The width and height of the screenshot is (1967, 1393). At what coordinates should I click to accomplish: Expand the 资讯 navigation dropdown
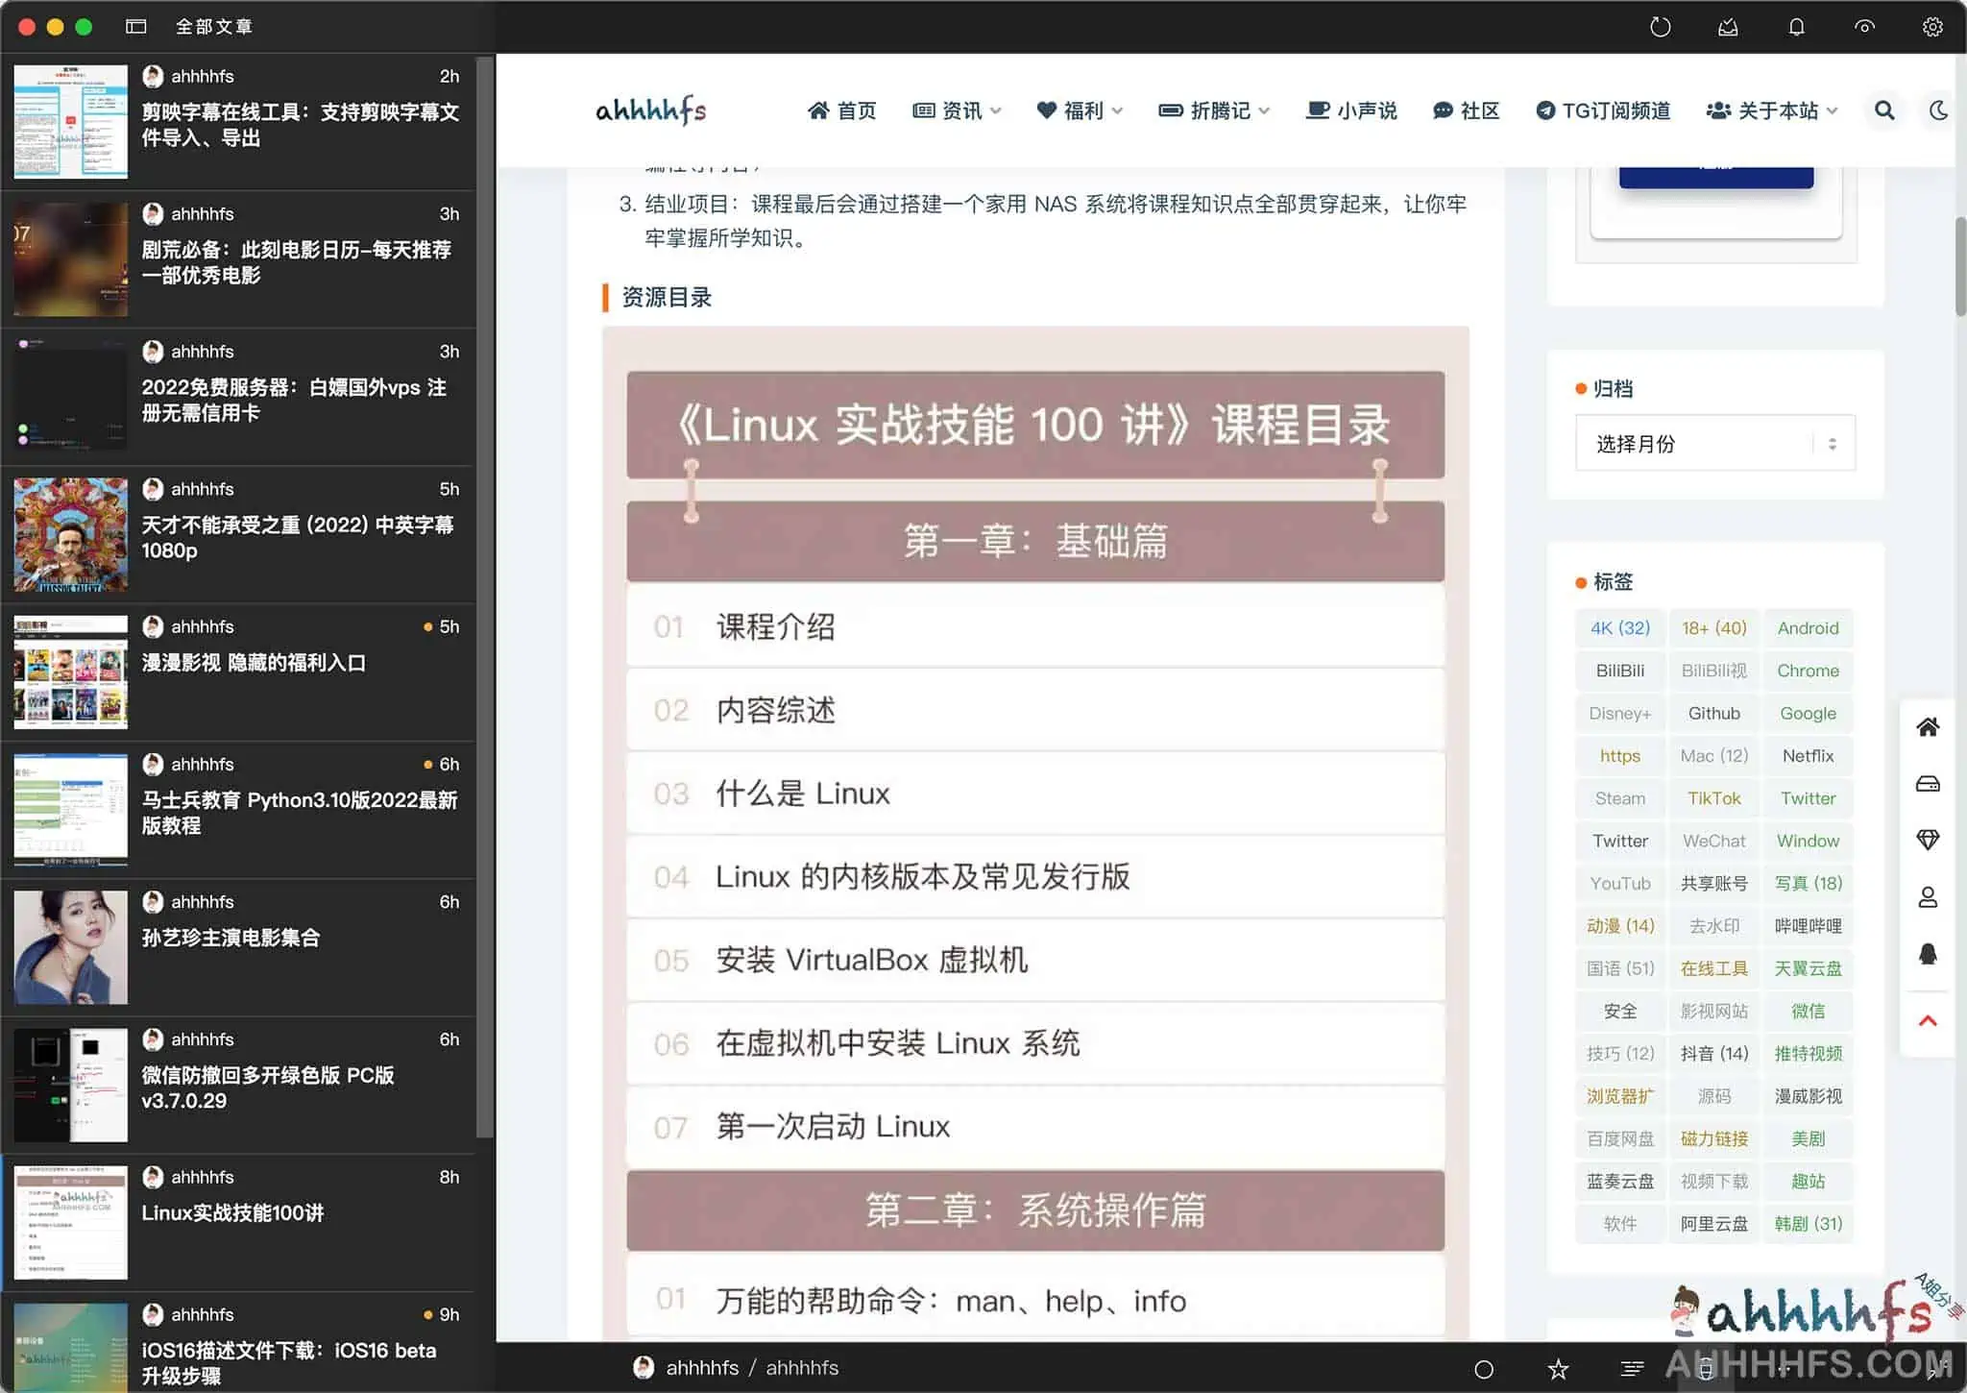point(956,110)
